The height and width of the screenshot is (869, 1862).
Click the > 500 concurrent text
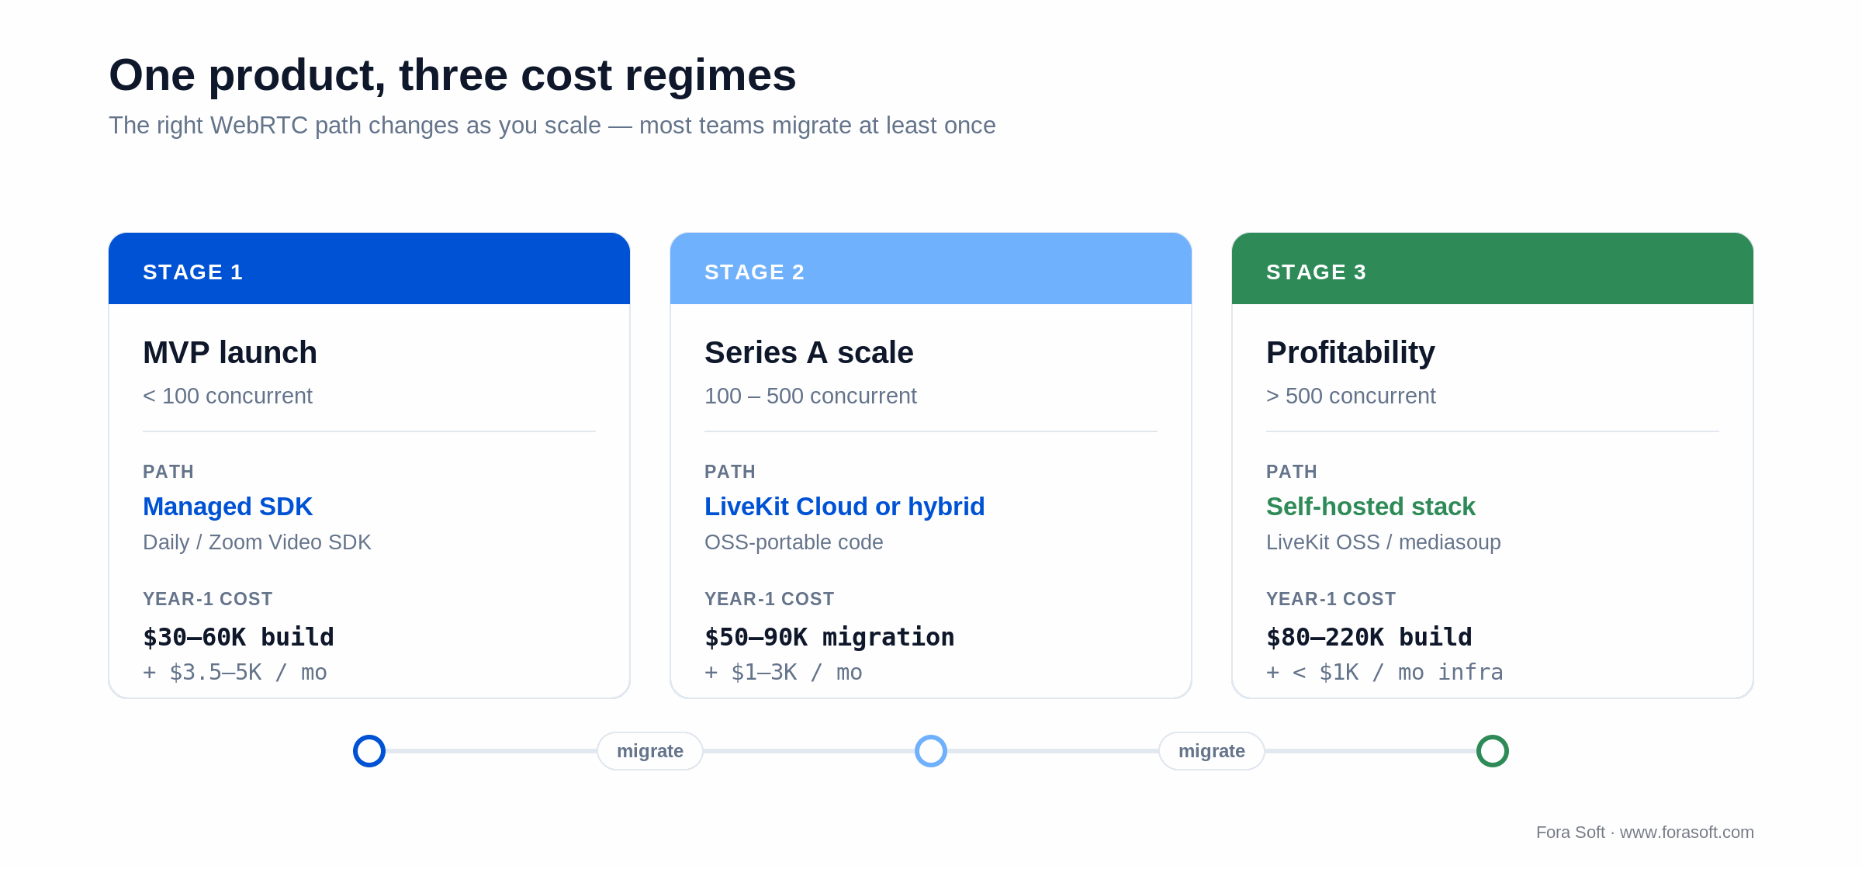pyautogui.click(x=1351, y=396)
